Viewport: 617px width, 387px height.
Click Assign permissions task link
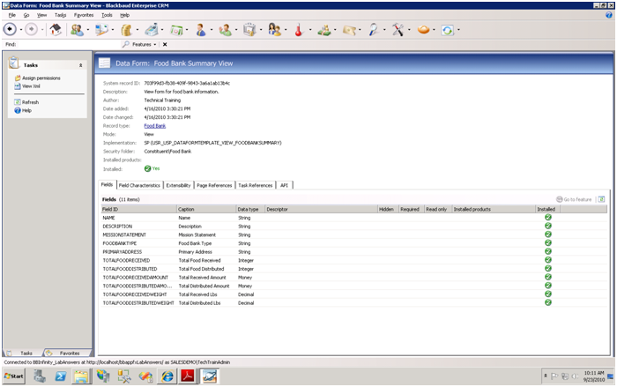tap(37, 78)
